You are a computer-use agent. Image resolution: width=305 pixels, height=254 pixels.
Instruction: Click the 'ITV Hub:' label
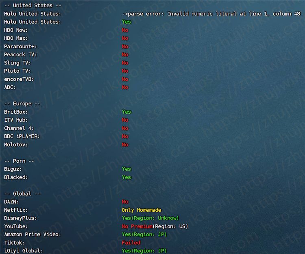click(x=16, y=120)
